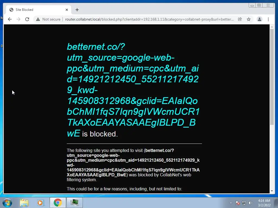Open the Action Center flag icon
Screen dimensions: 278x208
click(238, 203)
